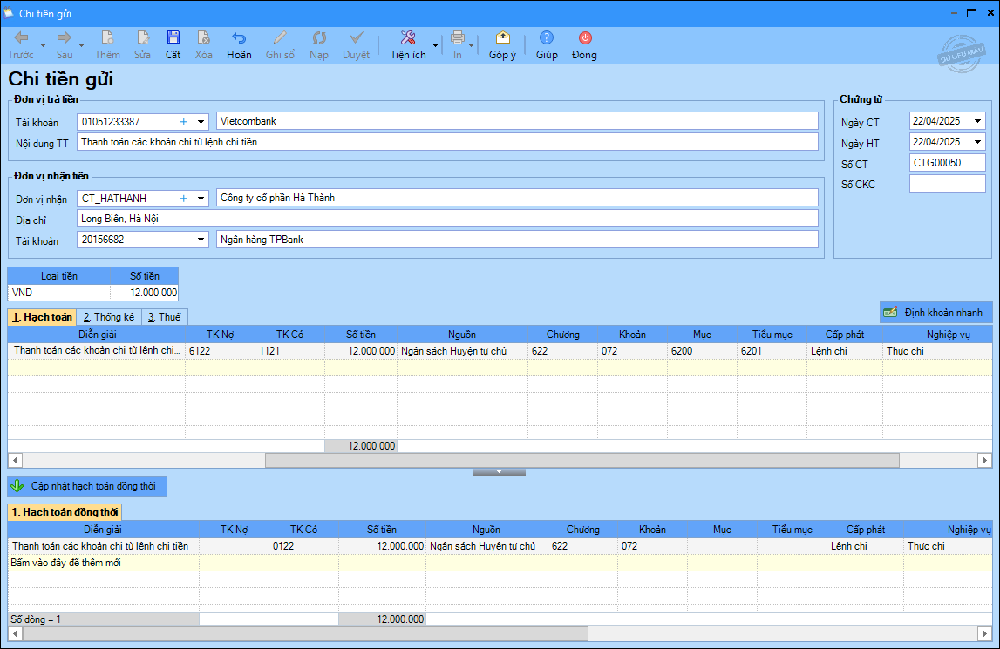The width and height of the screenshot is (1000, 649).
Task: Click the Duyệt approve icon
Action: pyautogui.click(x=356, y=45)
